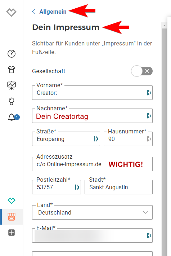Click the Stadt field with Sankt Augustin
171x256 pixels.
[118, 187]
